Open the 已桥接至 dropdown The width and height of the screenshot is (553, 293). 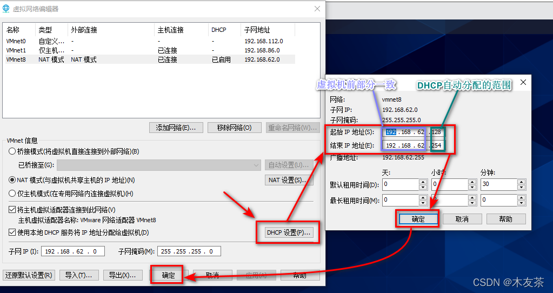159,165
